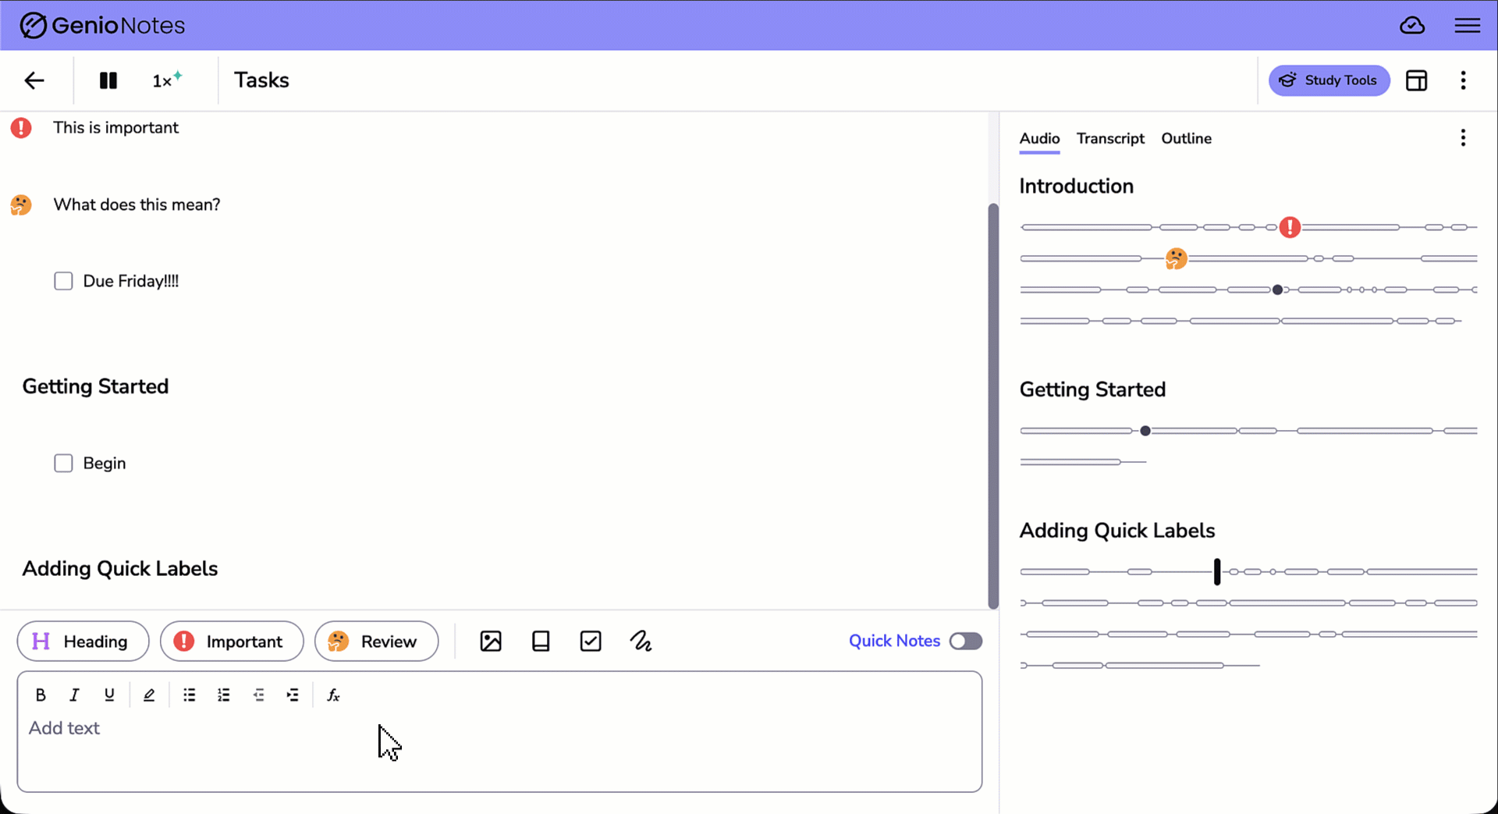Switch to the Outline tab
The height and width of the screenshot is (814, 1498).
(1186, 138)
